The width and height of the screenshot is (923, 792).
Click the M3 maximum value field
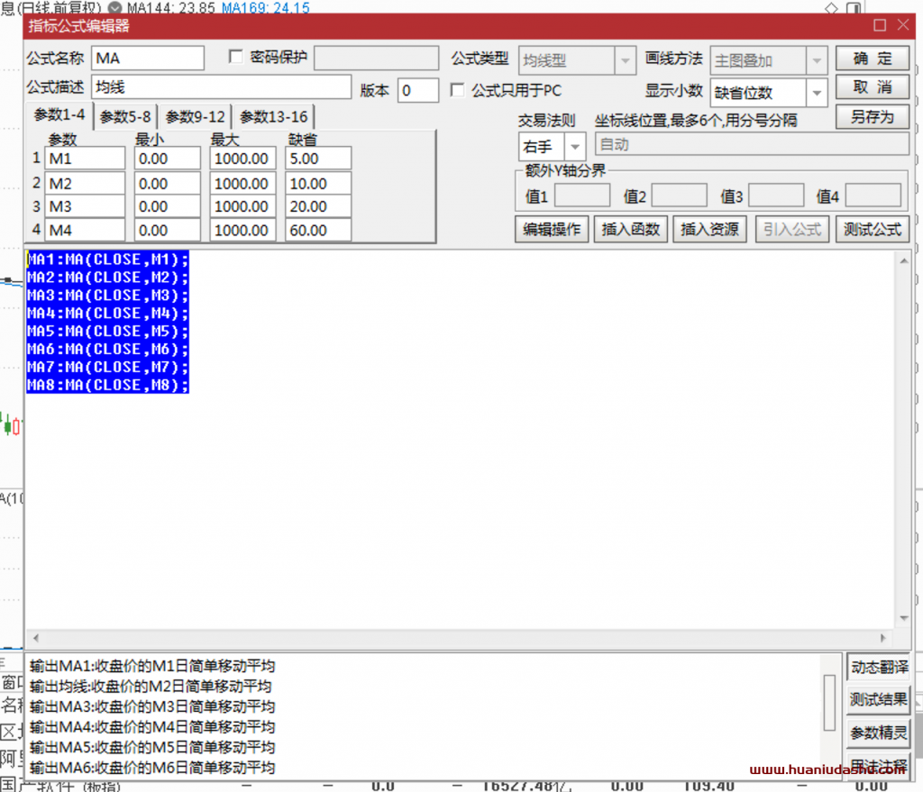[x=242, y=206]
